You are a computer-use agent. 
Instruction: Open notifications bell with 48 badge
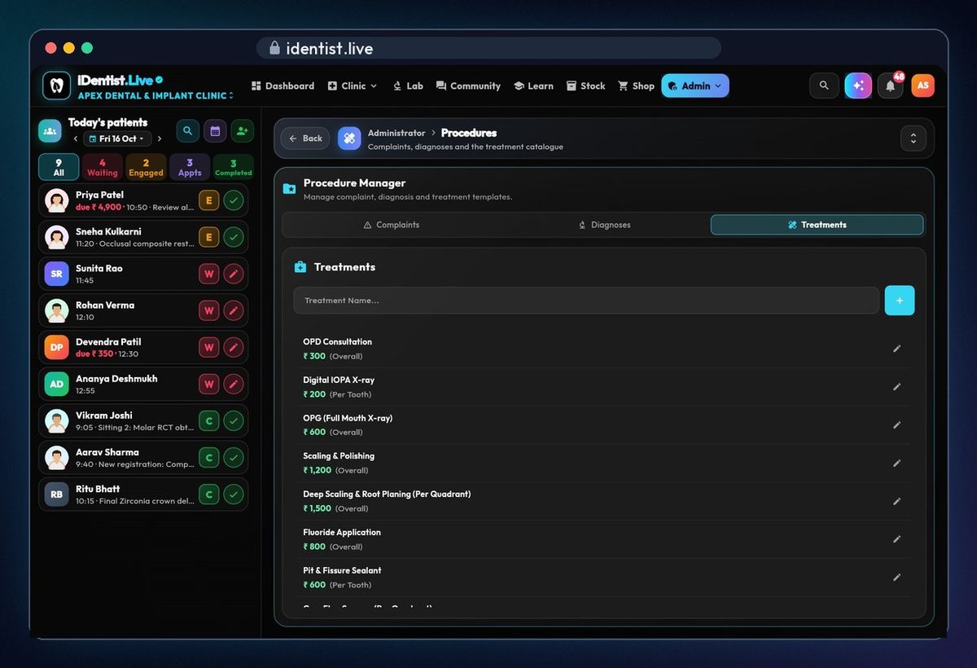(x=891, y=86)
